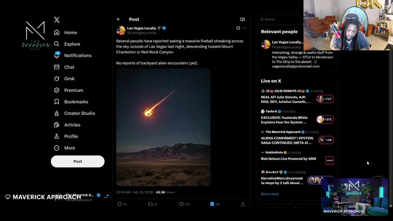Open the fireball image thumbnail
Screen dimensions: 393x221
pyautogui.click(x=163, y=127)
